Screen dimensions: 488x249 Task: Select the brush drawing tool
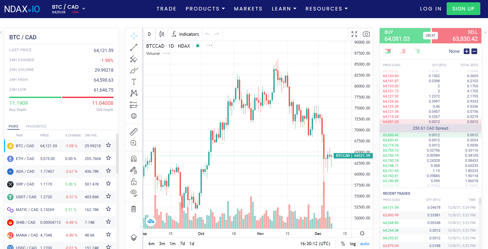[134, 70]
